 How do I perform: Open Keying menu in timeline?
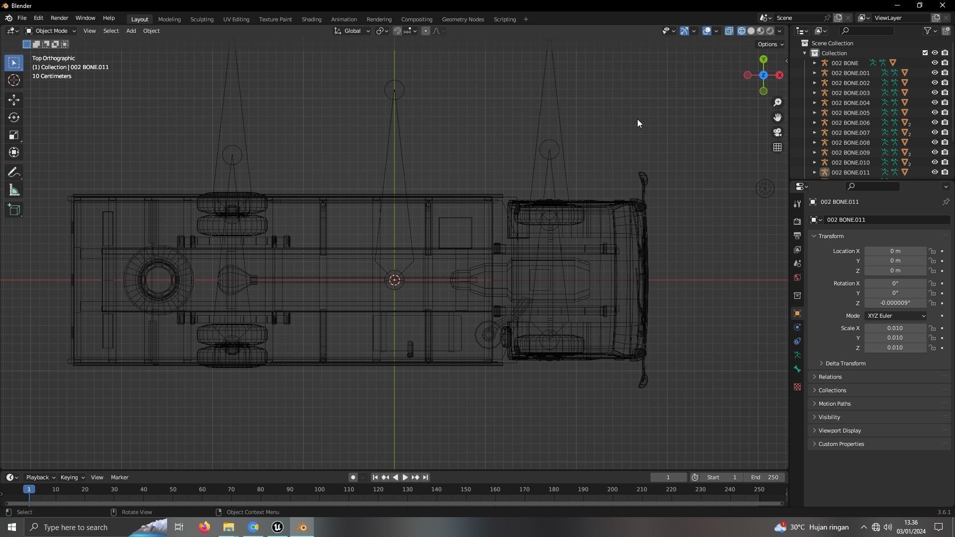(72, 477)
